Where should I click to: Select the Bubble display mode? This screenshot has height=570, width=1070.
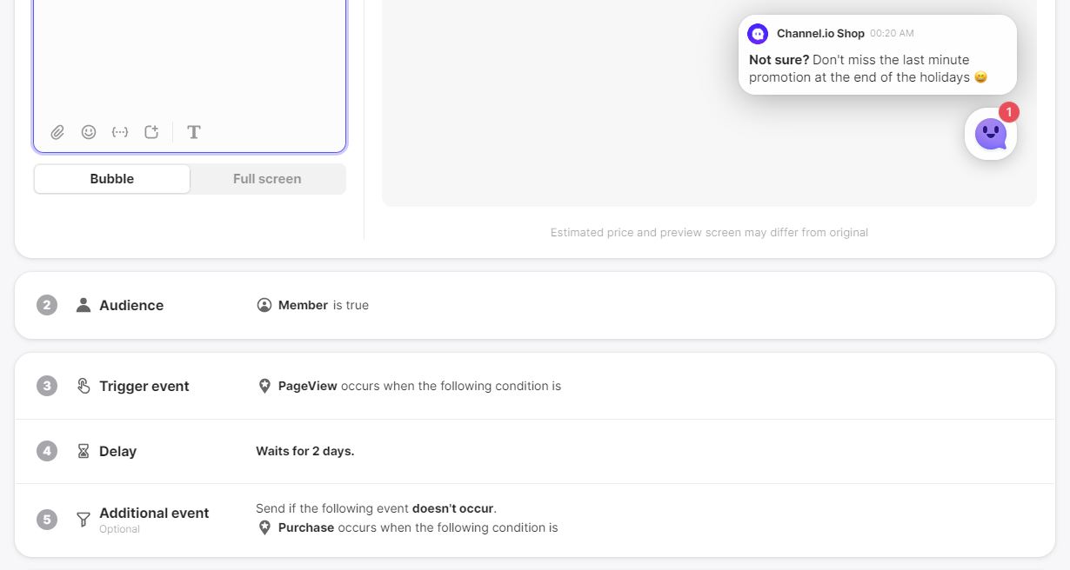click(112, 179)
